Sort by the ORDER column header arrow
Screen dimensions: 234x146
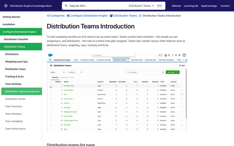pos(61,82)
